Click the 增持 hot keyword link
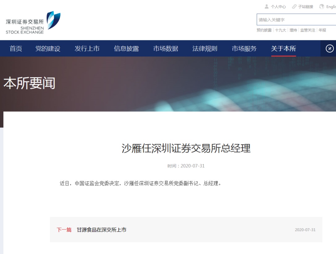The height and width of the screenshot is (254, 336). [x=292, y=30]
